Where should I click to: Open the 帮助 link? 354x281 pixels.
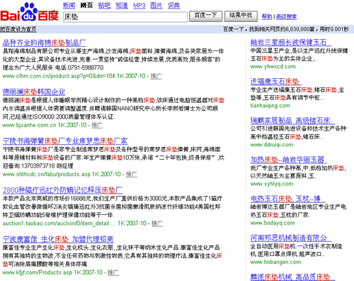(267, 16)
